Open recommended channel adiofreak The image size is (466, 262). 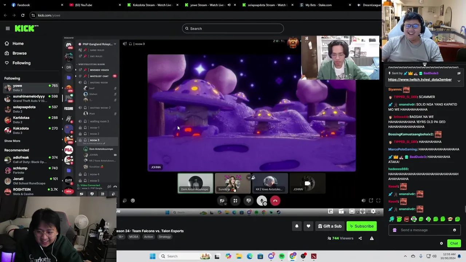(x=31, y=159)
